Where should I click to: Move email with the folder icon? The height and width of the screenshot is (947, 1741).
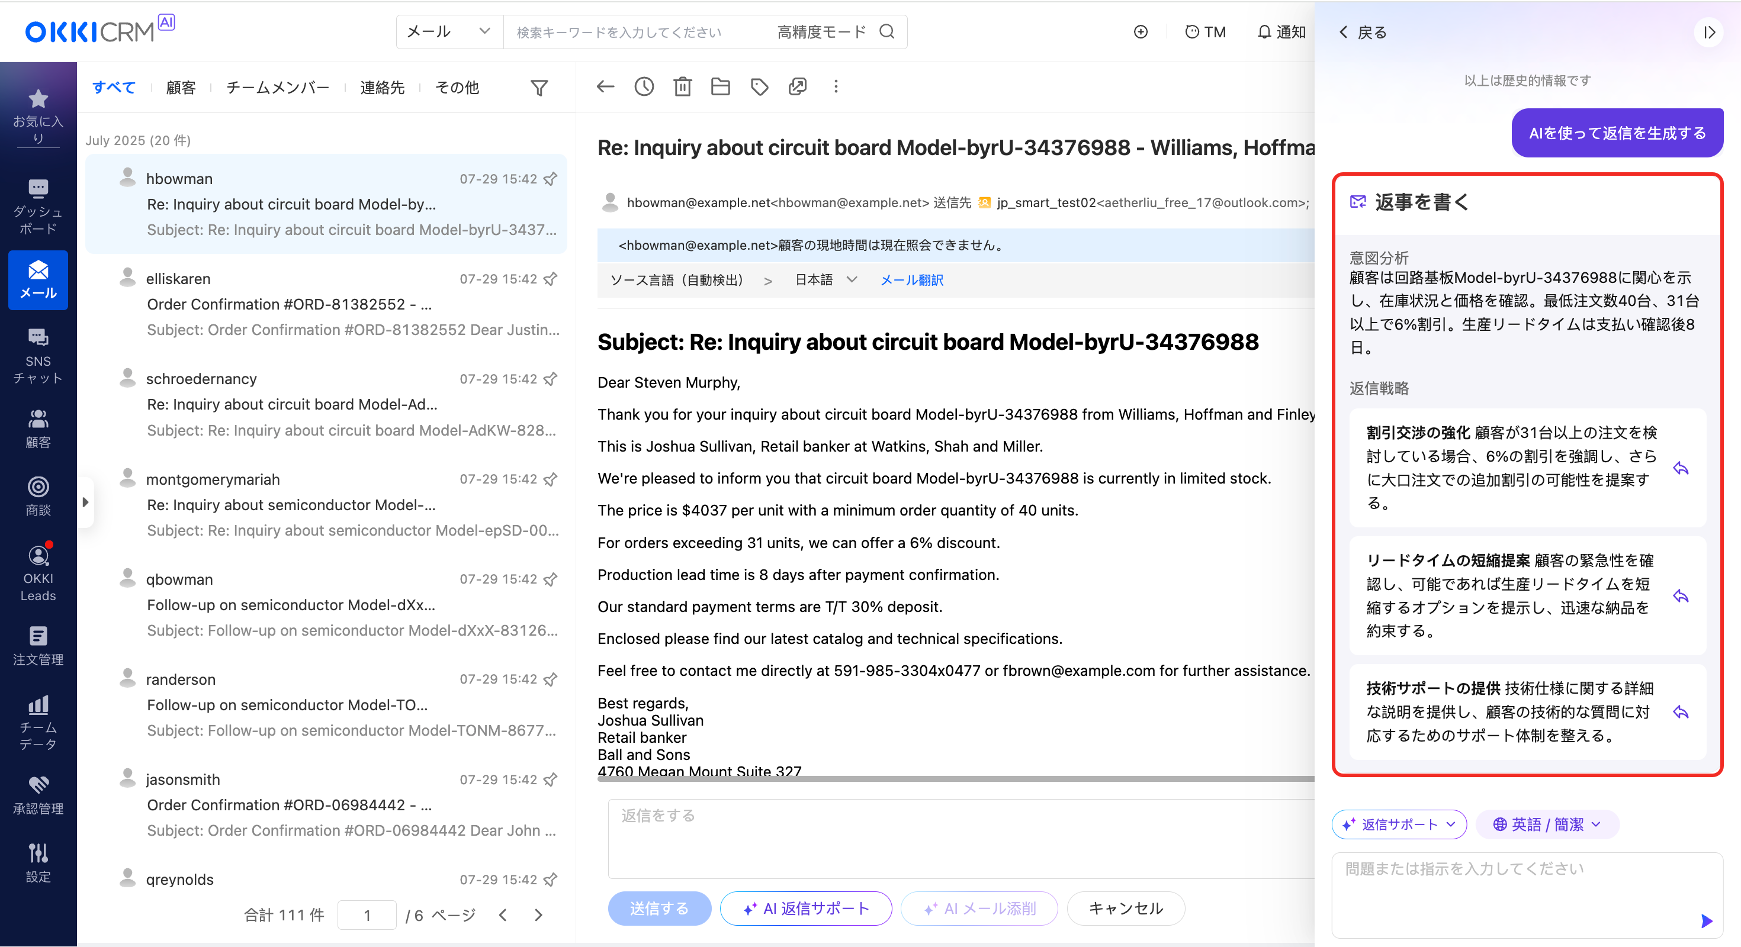721,86
